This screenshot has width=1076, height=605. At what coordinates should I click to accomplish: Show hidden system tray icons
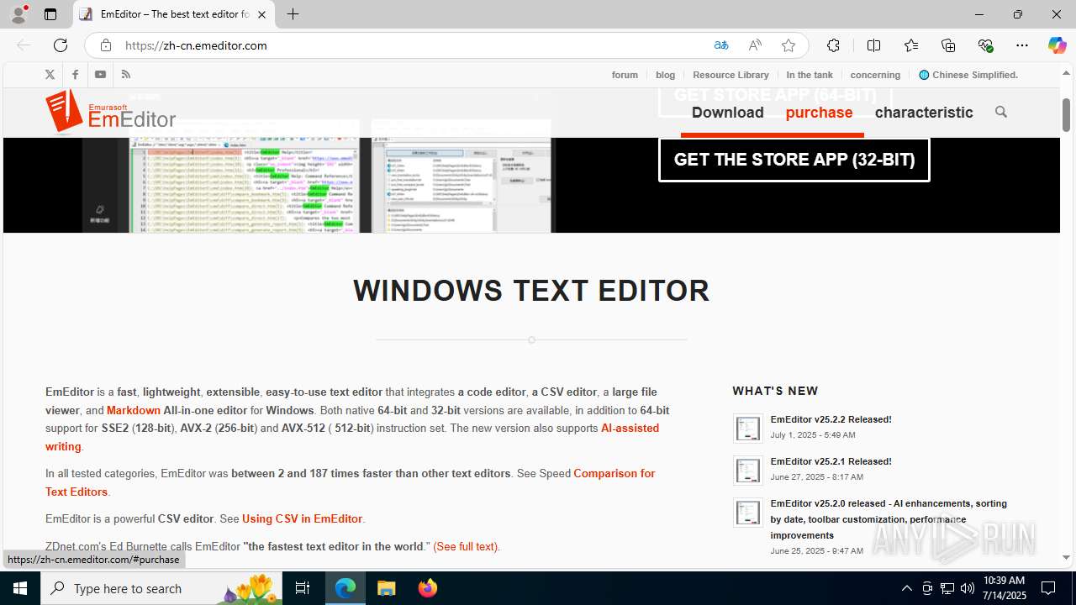click(906, 588)
